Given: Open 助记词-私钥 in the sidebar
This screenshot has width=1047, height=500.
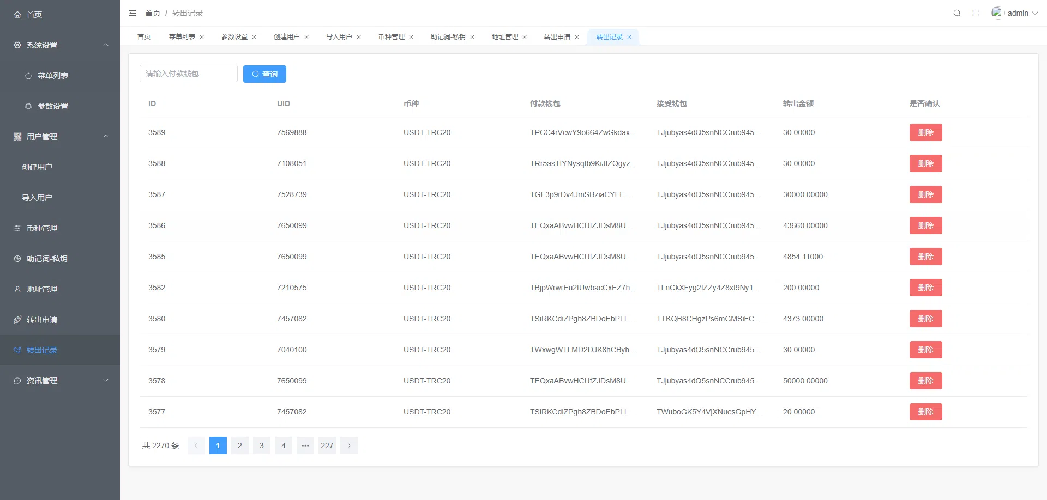Looking at the screenshot, I should pyautogui.click(x=47, y=259).
